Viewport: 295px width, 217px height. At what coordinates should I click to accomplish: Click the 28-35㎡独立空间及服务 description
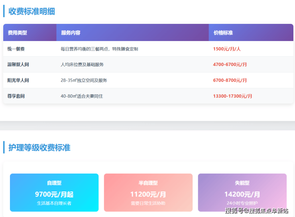tap(84, 80)
